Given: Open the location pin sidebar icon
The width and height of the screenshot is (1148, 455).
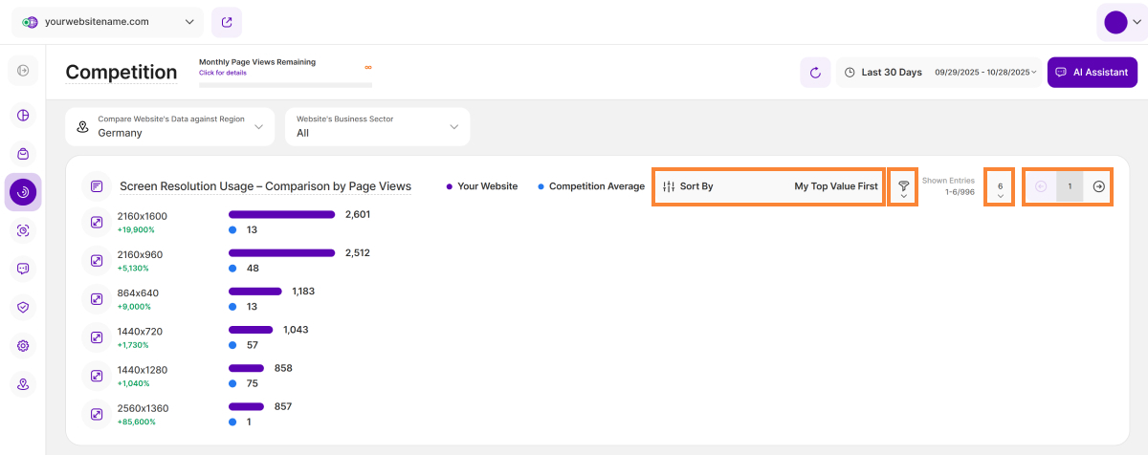Looking at the screenshot, I should (x=24, y=384).
